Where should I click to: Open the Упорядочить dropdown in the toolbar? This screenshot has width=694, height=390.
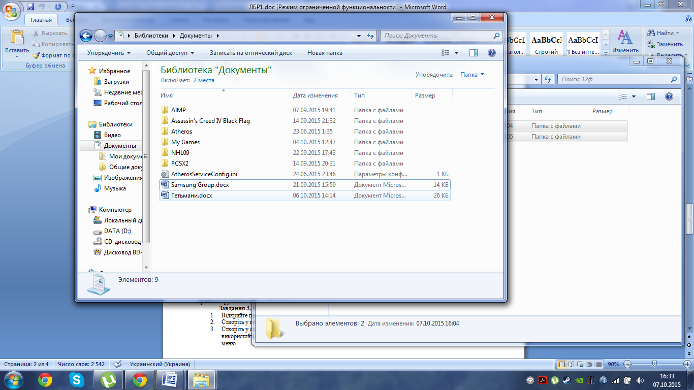coord(109,53)
